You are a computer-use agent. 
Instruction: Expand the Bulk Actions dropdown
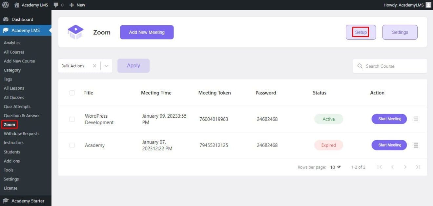tap(106, 66)
